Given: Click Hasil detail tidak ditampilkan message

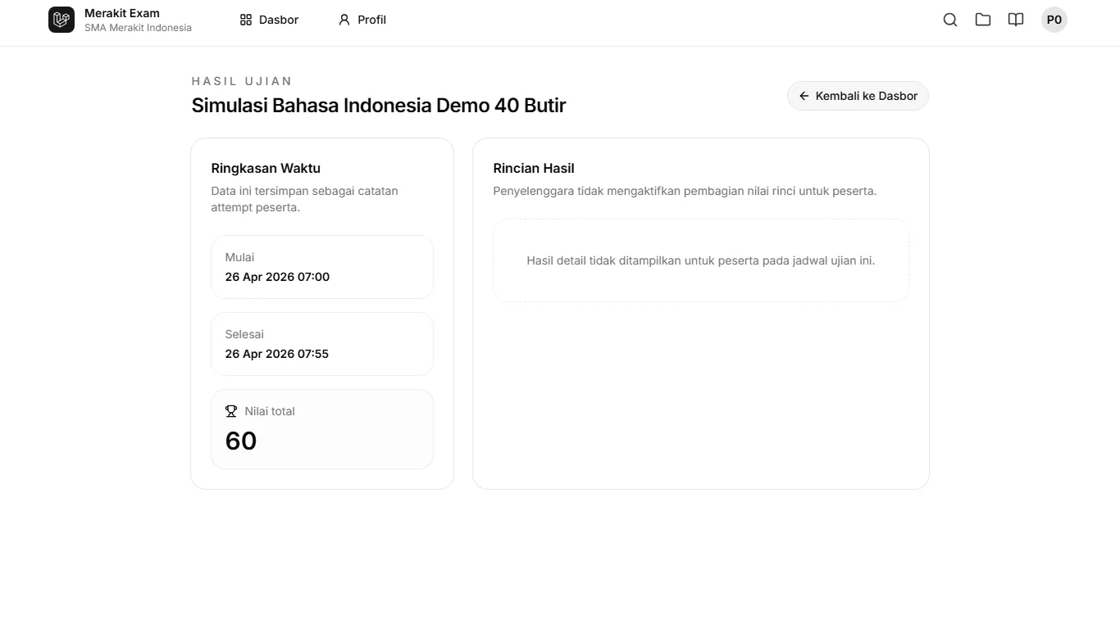Looking at the screenshot, I should [x=701, y=260].
